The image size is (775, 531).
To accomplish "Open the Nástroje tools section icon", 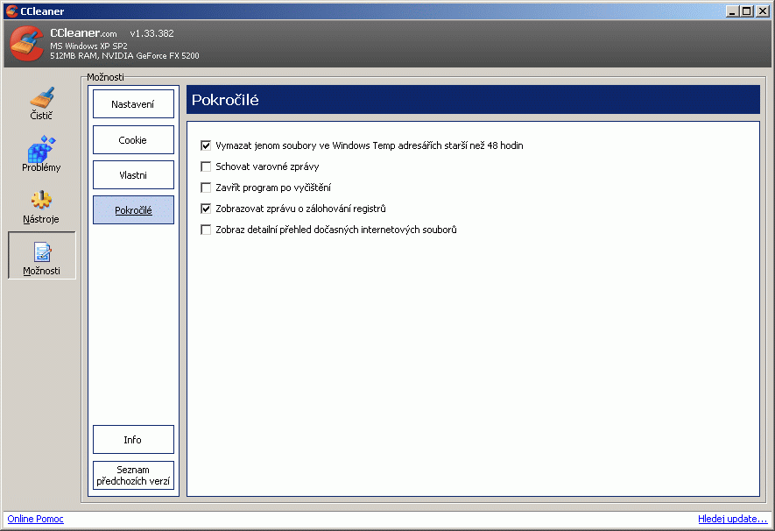I will coord(41,207).
